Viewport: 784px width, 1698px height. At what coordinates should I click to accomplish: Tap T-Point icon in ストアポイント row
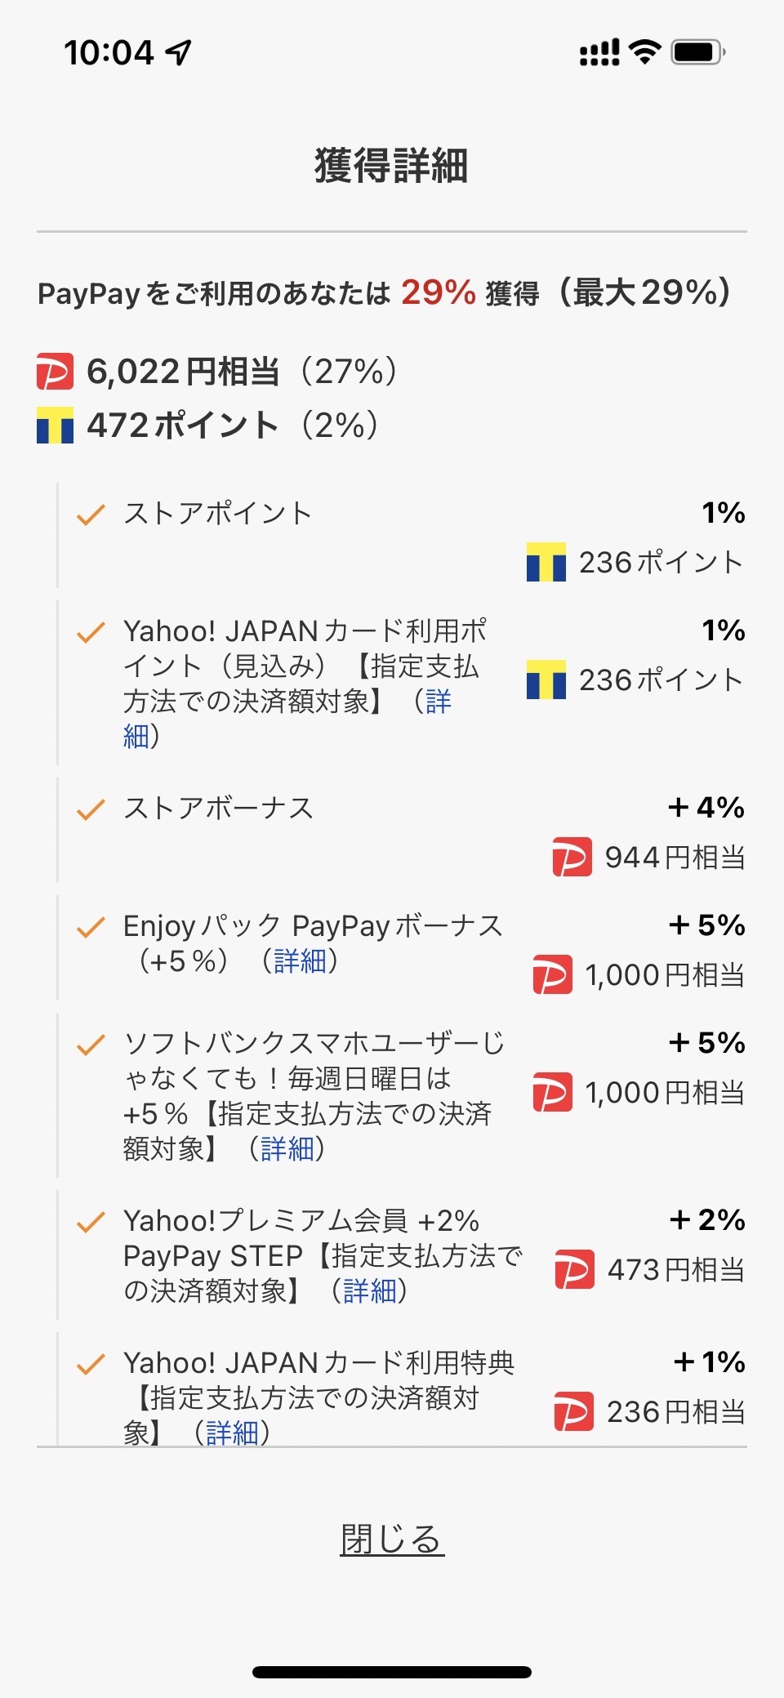tap(546, 562)
